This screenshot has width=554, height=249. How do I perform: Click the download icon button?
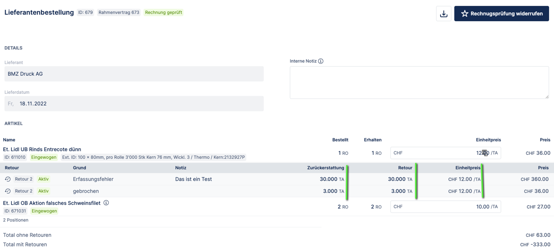point(443,14)
